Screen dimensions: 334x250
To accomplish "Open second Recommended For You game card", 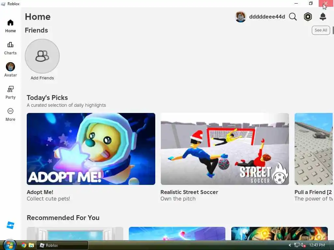I will pos(177,233).
